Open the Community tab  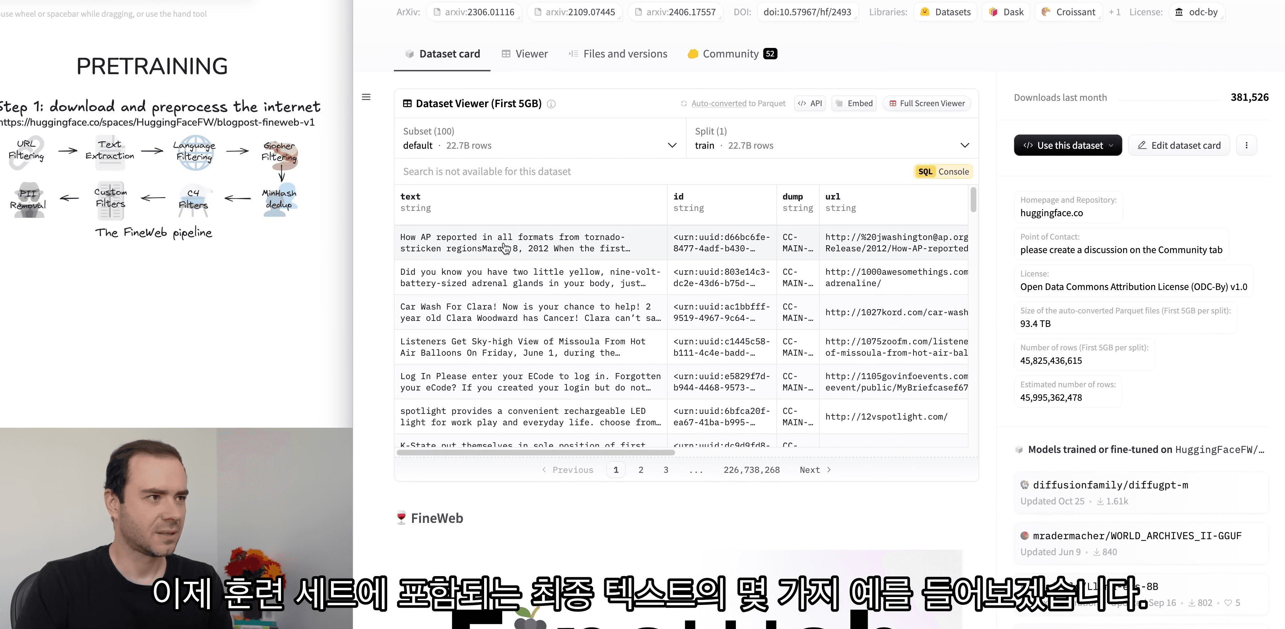coord(732,54)
